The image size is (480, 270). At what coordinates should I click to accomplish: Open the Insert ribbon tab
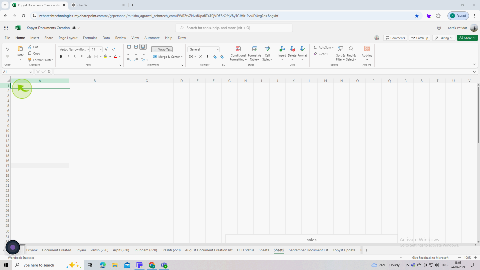pos(35,38)
